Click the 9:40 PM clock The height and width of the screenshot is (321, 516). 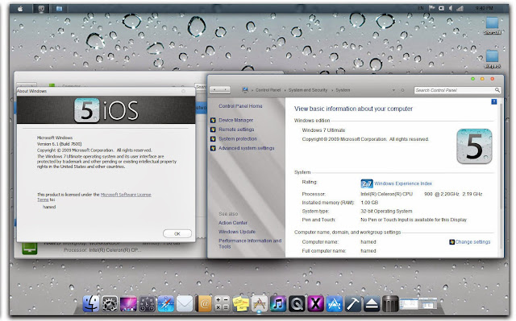(484, 8)
